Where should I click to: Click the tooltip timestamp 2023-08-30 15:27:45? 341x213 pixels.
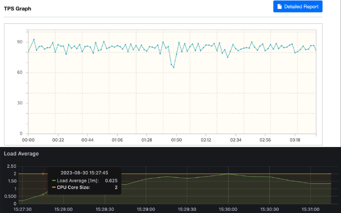pos(84,173)
